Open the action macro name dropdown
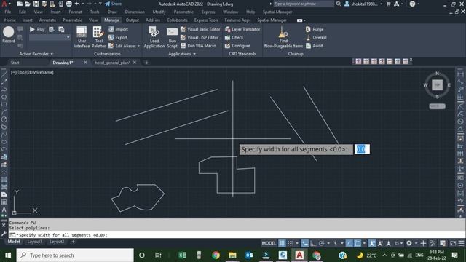This screenshot has width=466, height=262. pos(68,37)
